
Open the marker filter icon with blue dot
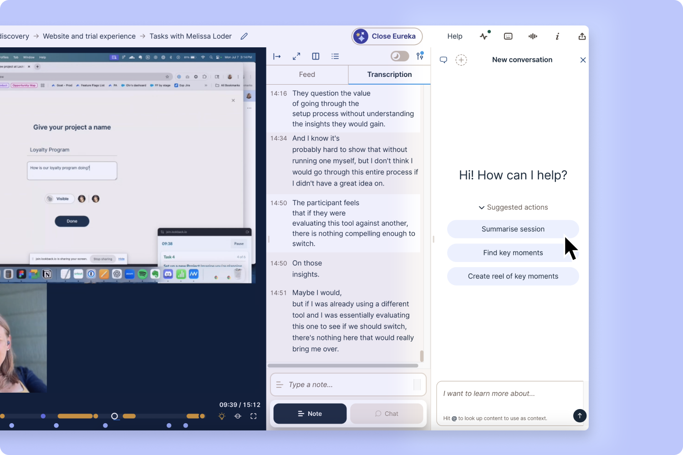420,56
